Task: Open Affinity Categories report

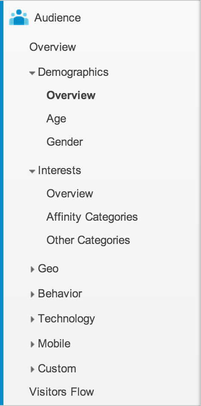Action: coord(92,217)
